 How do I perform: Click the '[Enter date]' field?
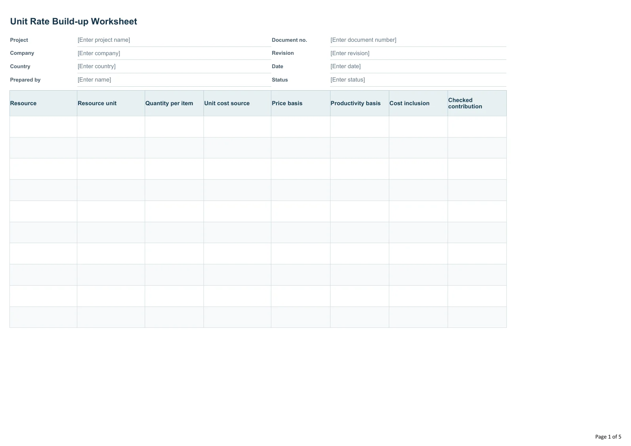click(418, 66)
